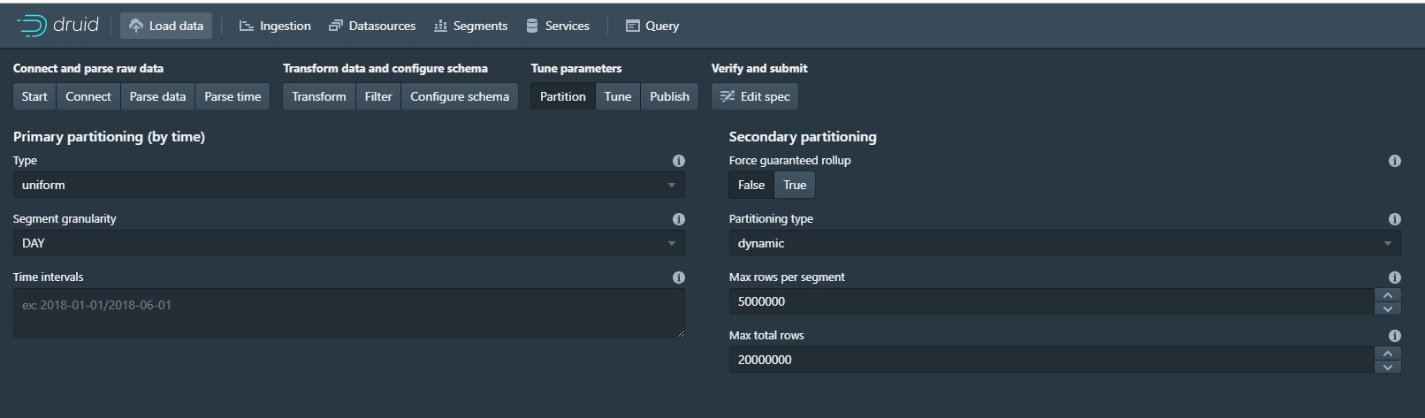Show info for Force guaranteed rollup

pyautogui.click(x=1394, y=161)
